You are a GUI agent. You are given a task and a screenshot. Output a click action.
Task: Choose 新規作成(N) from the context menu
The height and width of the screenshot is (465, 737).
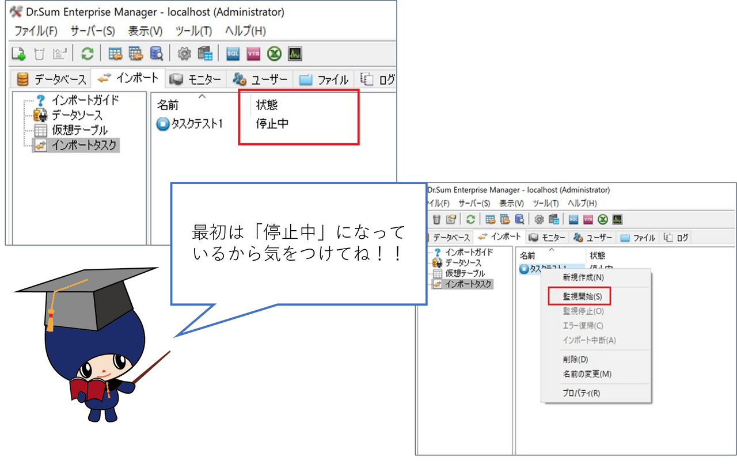tap(583, 277)
